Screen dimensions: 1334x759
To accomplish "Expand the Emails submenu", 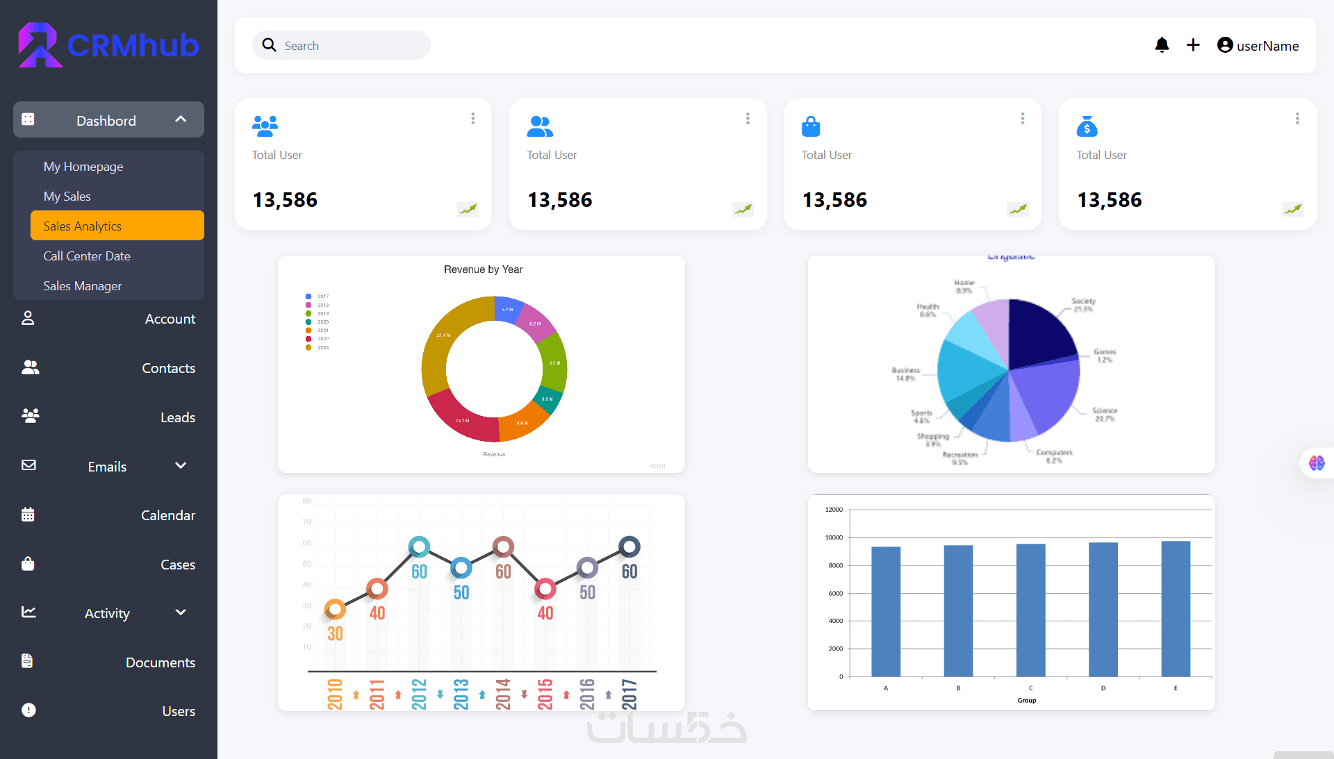I will tap(181, 466).
